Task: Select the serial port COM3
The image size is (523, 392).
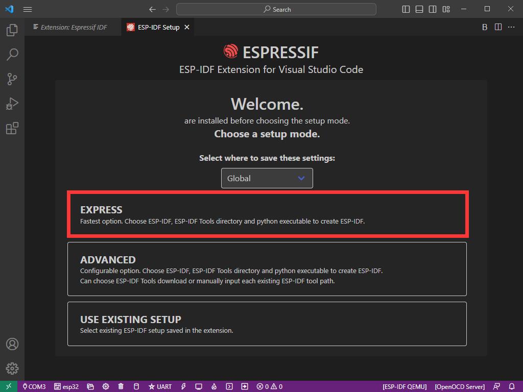Action: point(34,386)
